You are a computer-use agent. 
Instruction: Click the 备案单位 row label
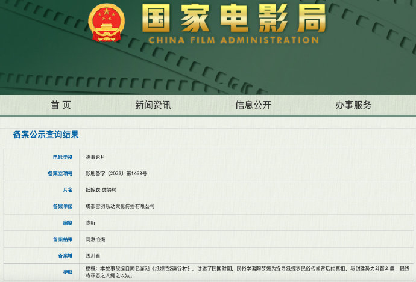63,206
